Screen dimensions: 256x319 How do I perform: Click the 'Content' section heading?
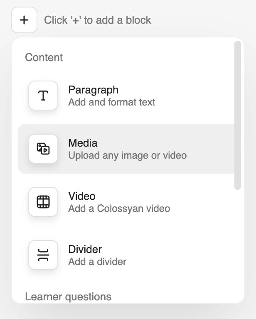[x=44, y=57]
